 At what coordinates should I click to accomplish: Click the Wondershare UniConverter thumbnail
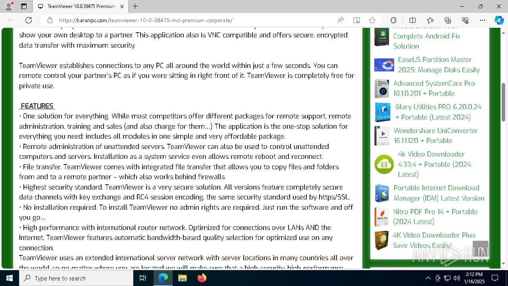[x=382, y=135]
